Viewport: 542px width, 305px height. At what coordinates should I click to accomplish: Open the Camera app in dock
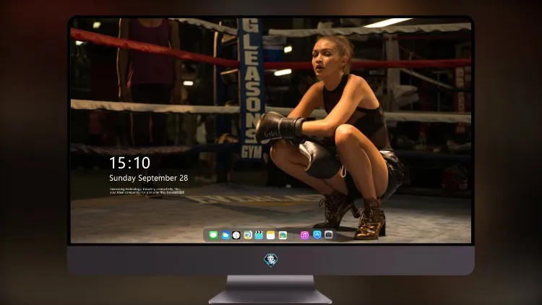click(329, 235)
